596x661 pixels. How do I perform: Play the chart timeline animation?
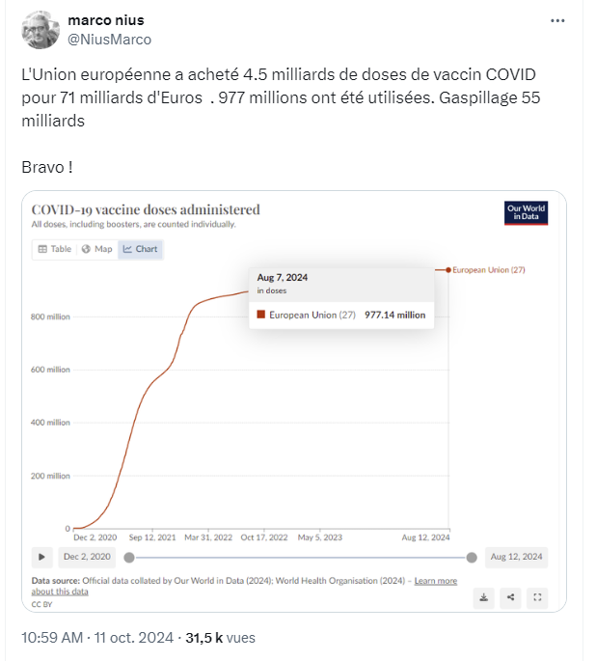click(41, 557)
